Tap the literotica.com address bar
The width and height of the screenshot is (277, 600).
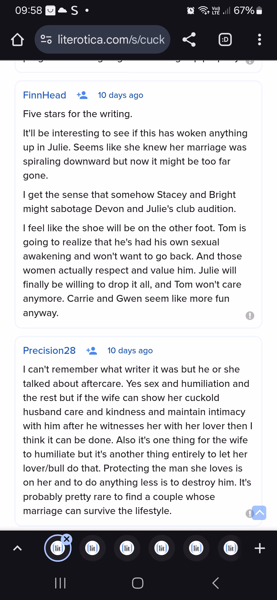point(111,39)
